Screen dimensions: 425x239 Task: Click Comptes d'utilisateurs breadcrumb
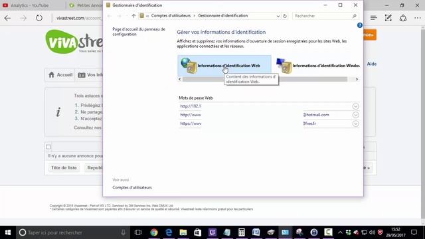[171, 16]
